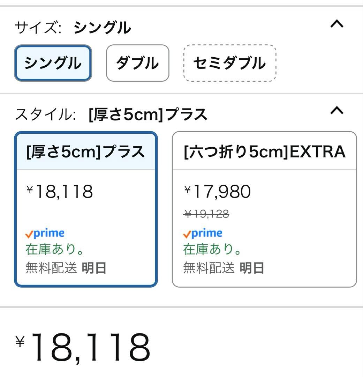Tap the large ¥18,118 price at the bottom
This screenshot has height=377, width=363.
[91, 347]
